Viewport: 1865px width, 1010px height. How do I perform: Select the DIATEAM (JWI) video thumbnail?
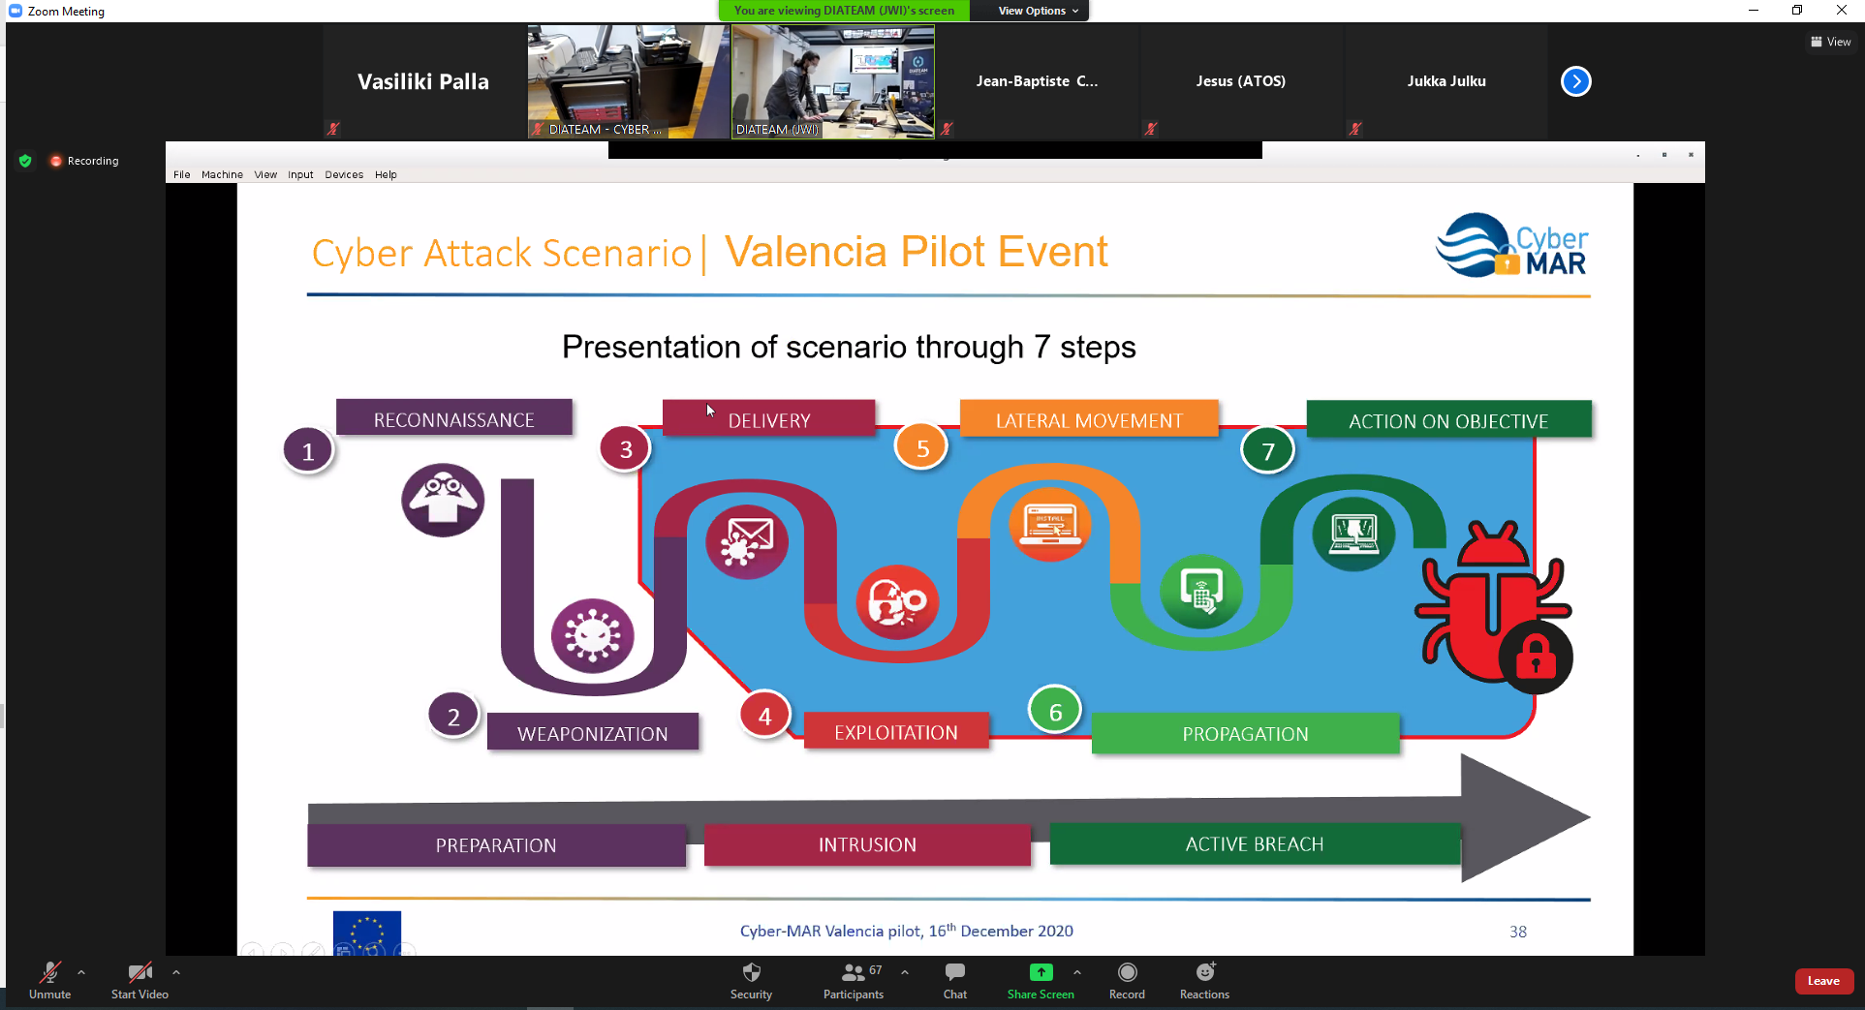pos(832,81)
